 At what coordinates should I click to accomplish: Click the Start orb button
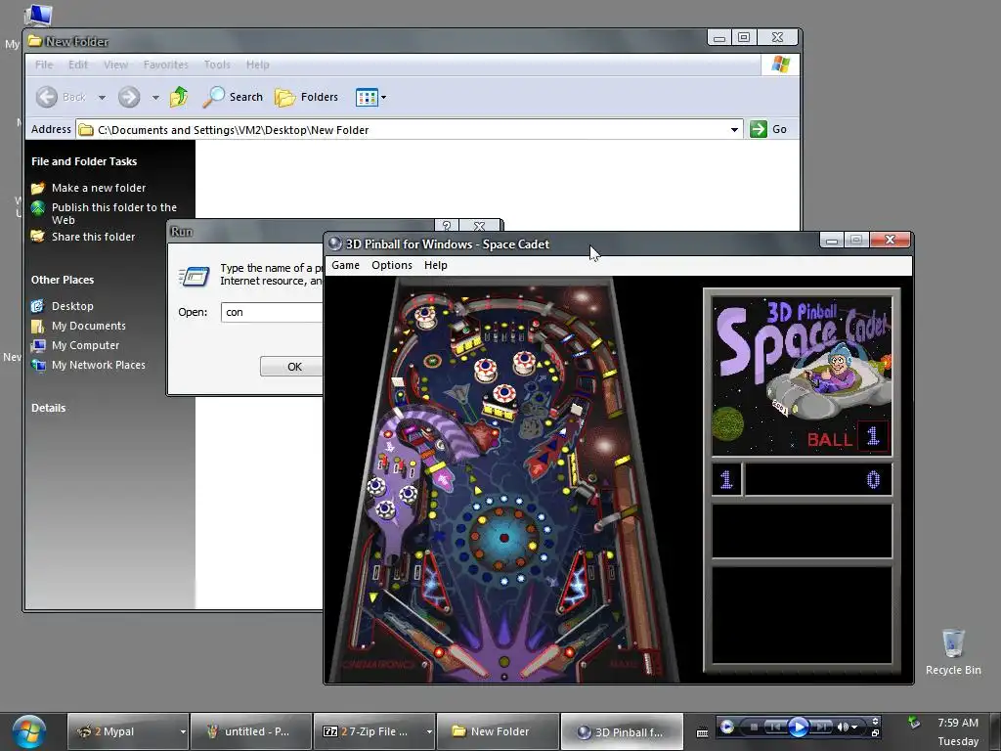tap(28, 731)
